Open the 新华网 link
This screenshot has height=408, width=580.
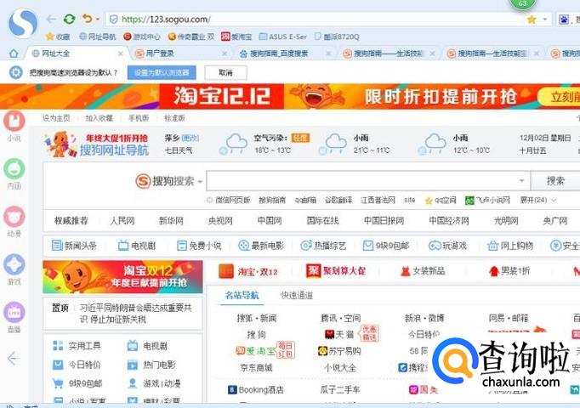click(x=171, y=221)
